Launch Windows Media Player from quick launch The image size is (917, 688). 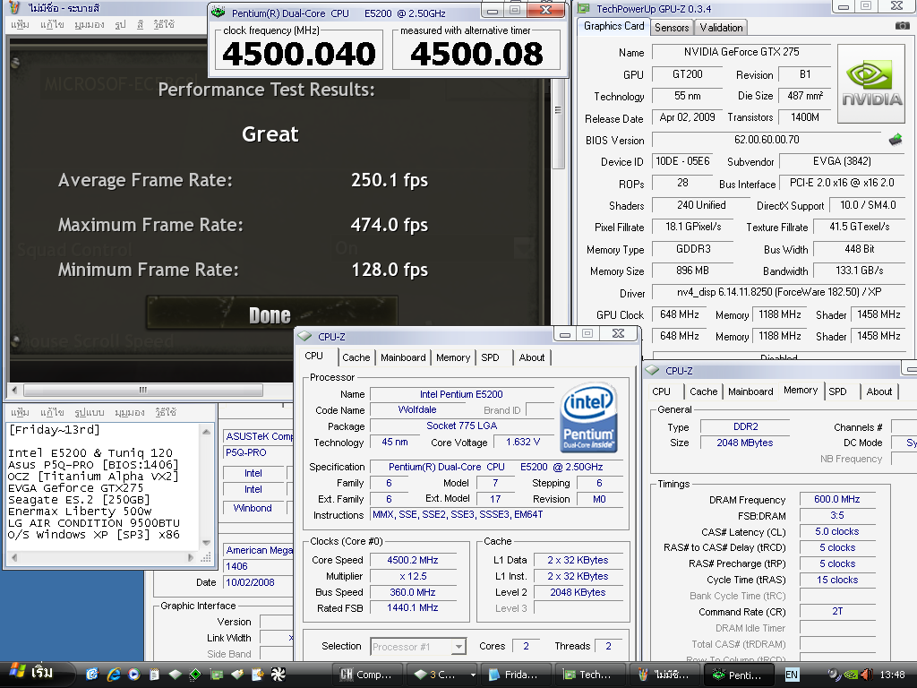134,675
